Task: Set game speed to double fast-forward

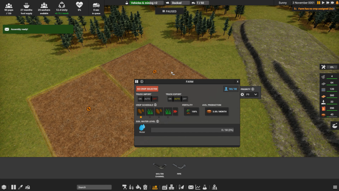Action: (x=328, y=3)
